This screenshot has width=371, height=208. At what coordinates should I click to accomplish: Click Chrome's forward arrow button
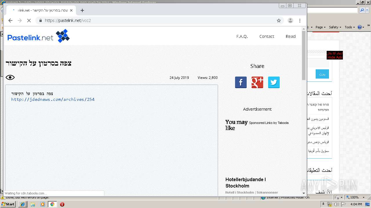click(20, 21)
